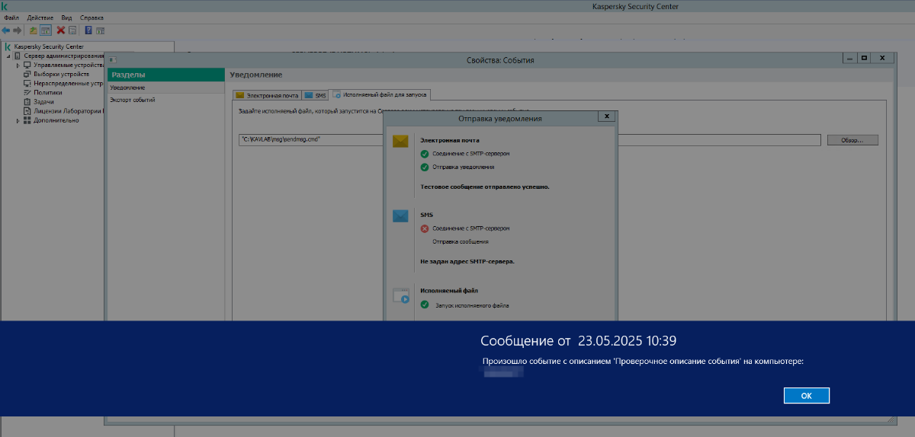Click the blue help question-mark icon
915x437 pixels.
tap(88, 30)
